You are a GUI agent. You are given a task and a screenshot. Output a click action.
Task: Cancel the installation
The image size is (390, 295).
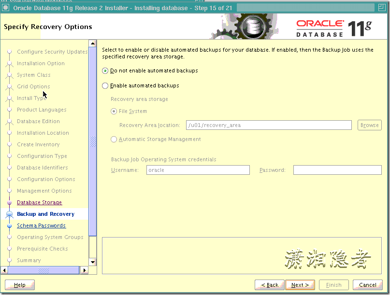click(367, 285)
